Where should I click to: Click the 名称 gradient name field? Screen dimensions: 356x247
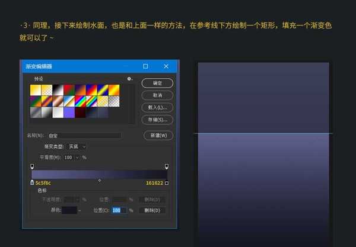(85, 136)
